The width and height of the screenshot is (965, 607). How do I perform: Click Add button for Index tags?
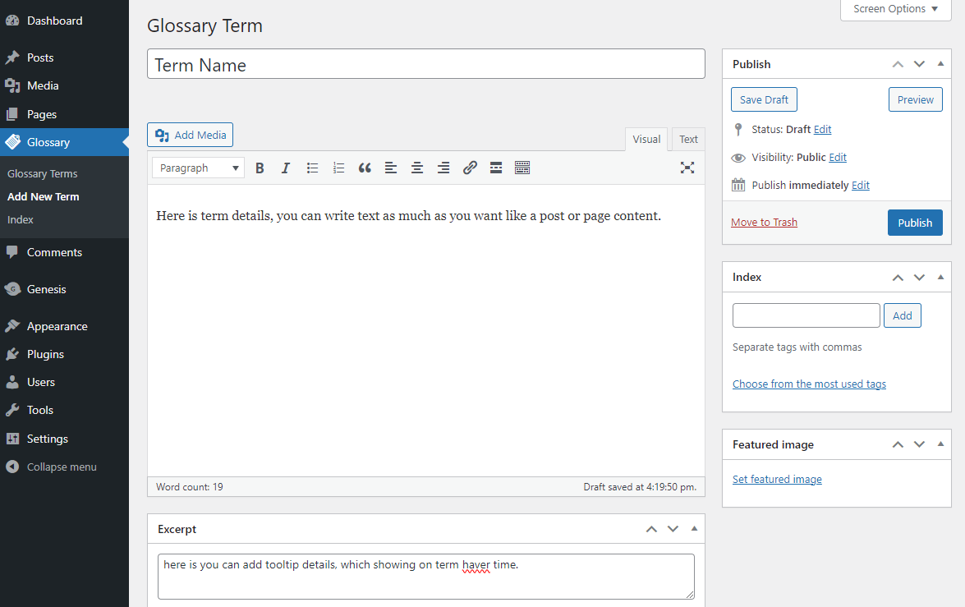coord(903,315)
